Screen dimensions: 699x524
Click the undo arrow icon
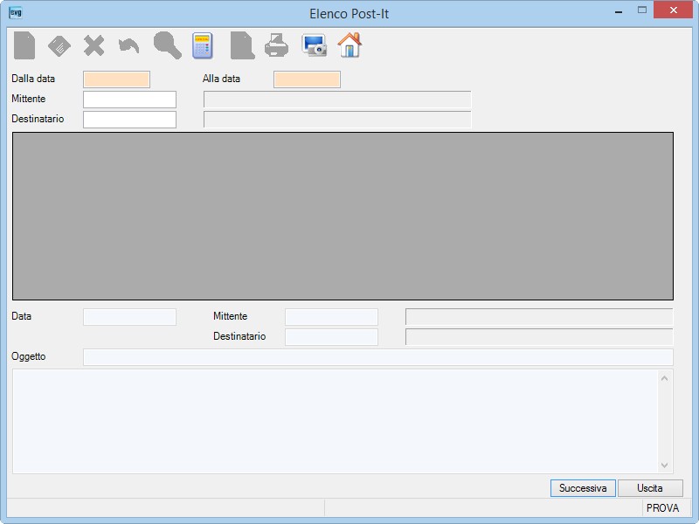[128, 46]
